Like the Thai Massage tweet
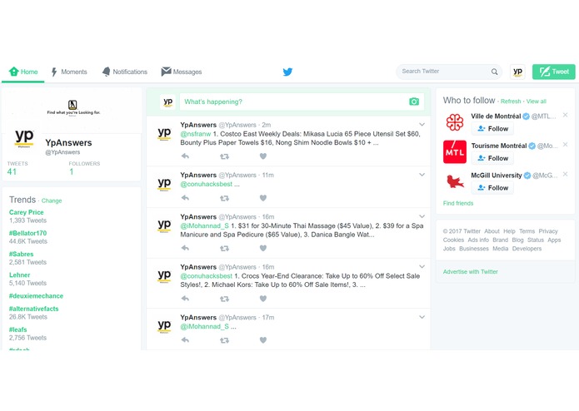This screenshot has height=411, width=579. coord(263,248)
